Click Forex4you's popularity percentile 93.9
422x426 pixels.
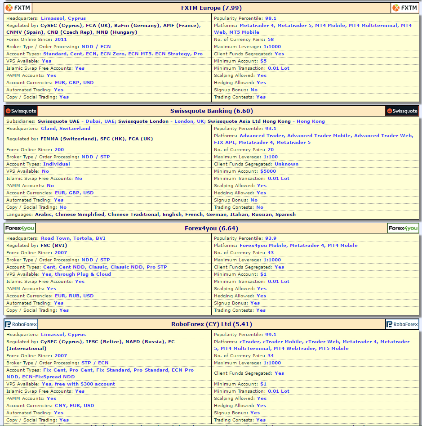click(x=271, y=238)
